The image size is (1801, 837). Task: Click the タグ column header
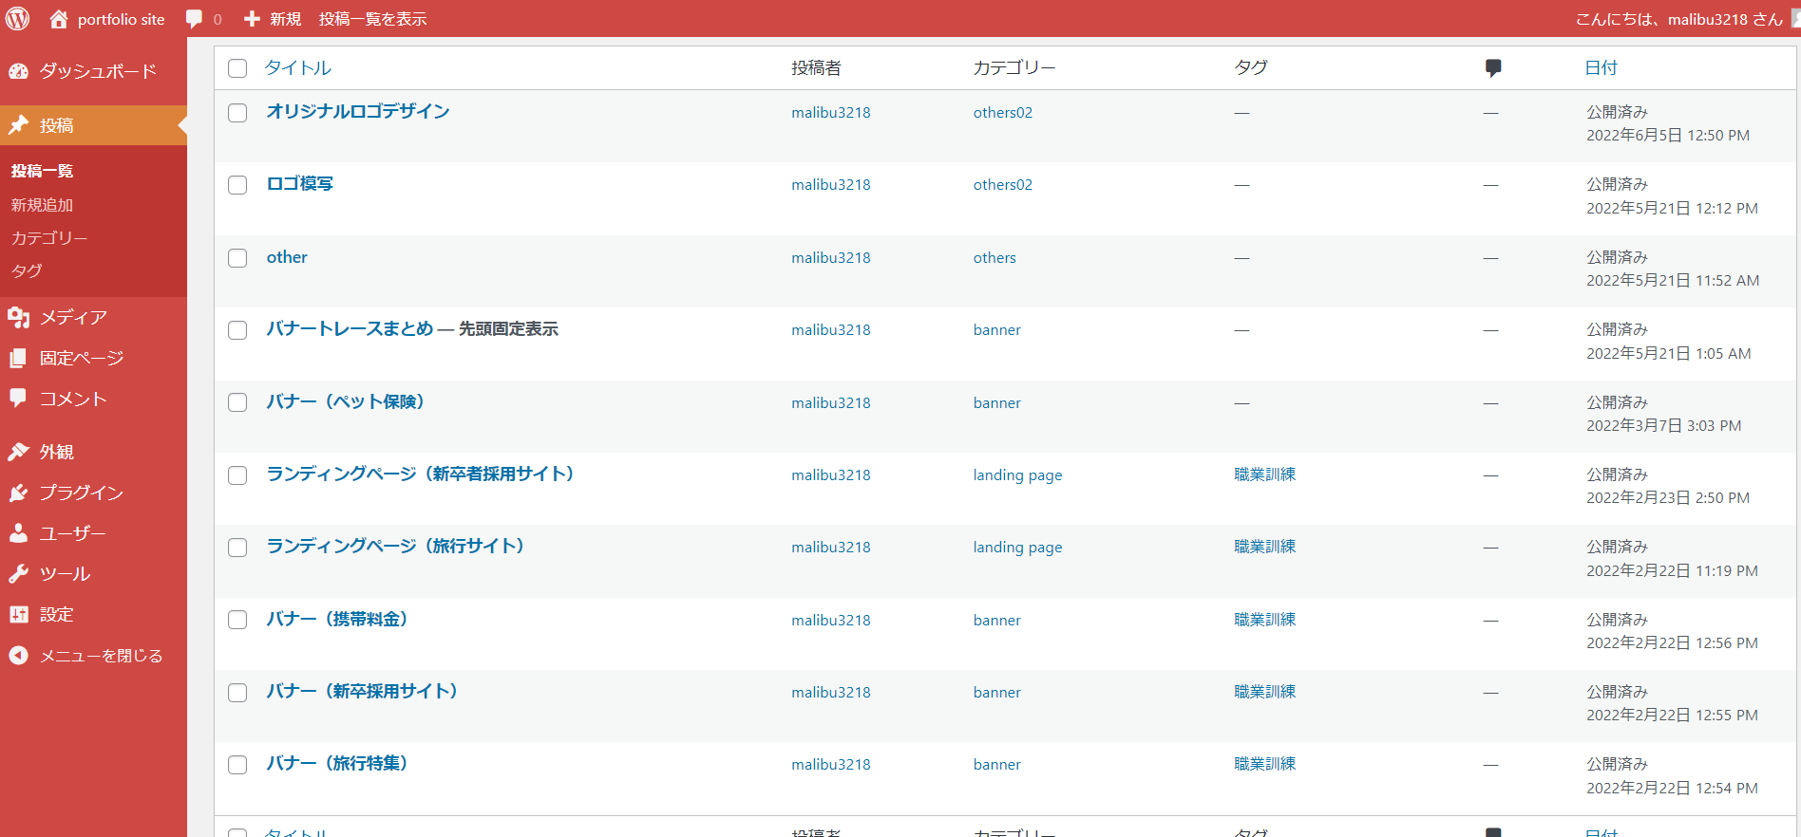tap(1251, 67)
